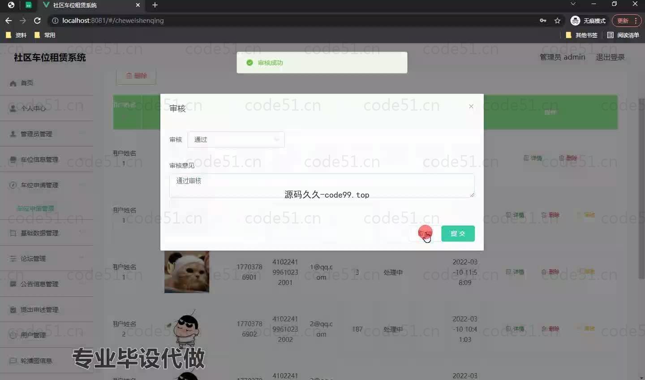Click into the 审核意见 text area
The image size is (645, 380).
[322, 186]
